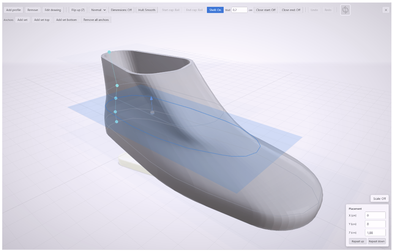
Task: Toggle End cap: Ball
Action: 194,10
